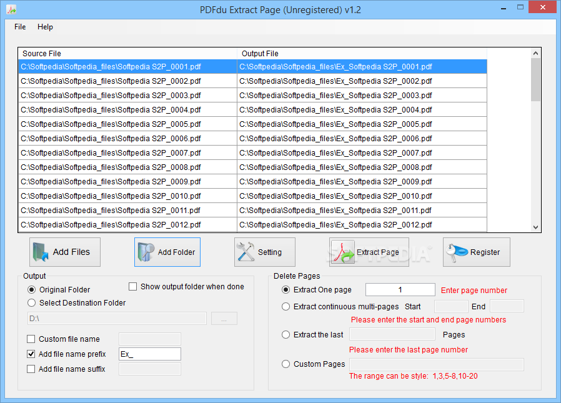Viewport: 561px width, 403px height.
Task: Click the Register key icon
Action: tap(457, 252)
